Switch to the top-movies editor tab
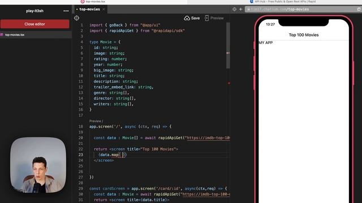The width and height of the screenshot is (362, 203). point(89,9)
